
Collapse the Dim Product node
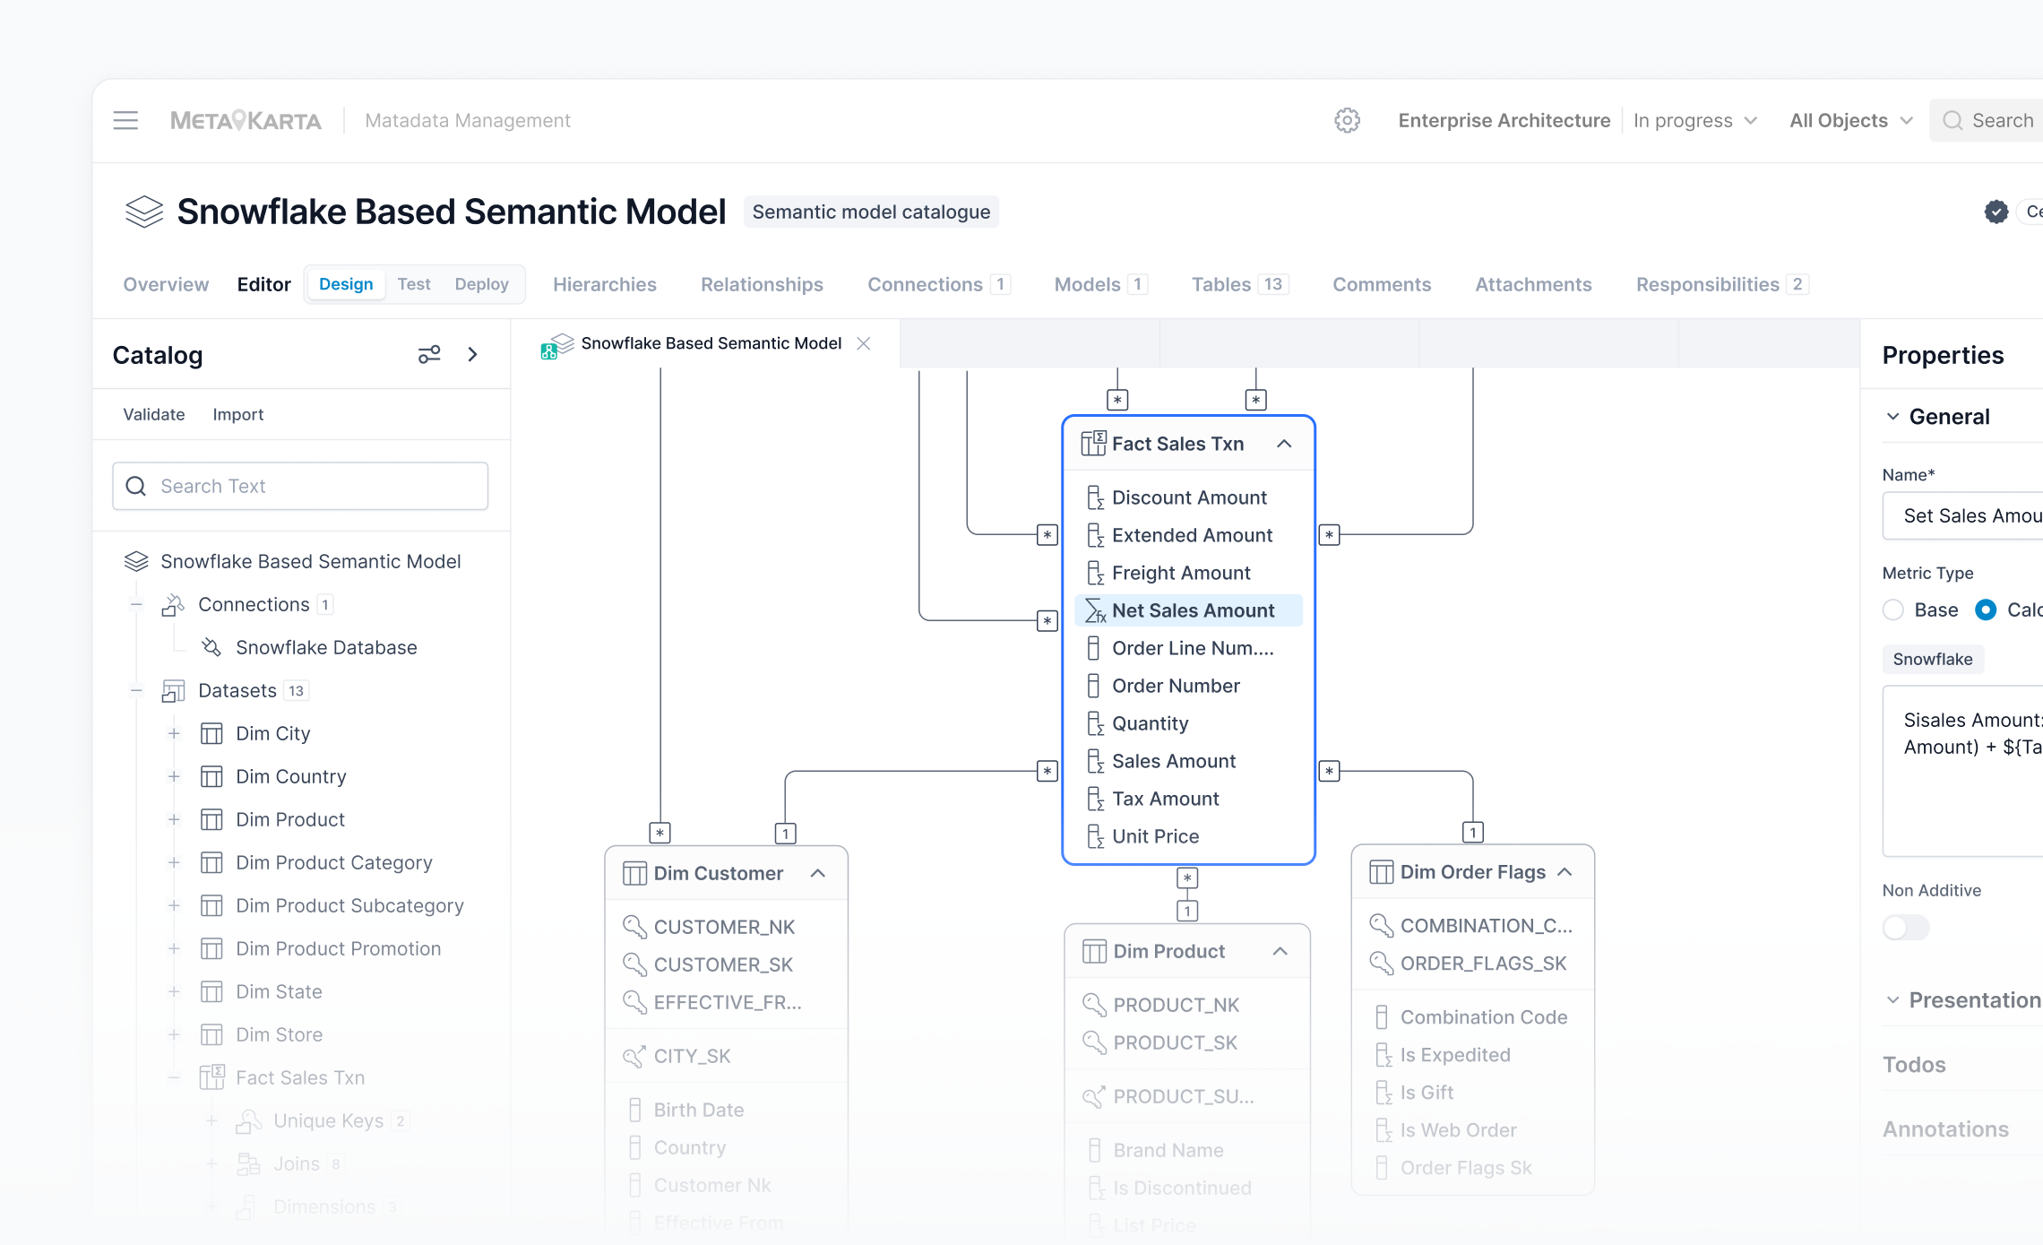pyautogui.click(x=1280, y=951)
